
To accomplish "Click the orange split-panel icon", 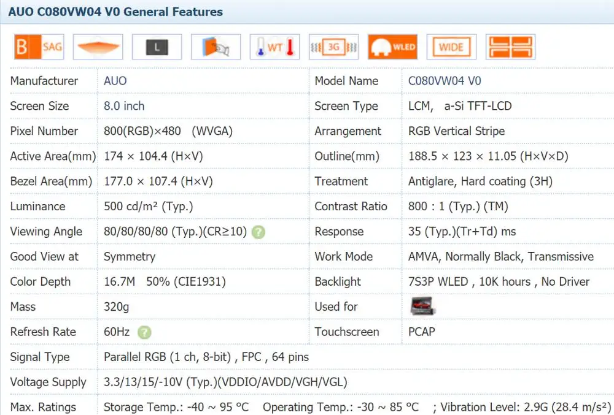I will [x=511, y=47].
